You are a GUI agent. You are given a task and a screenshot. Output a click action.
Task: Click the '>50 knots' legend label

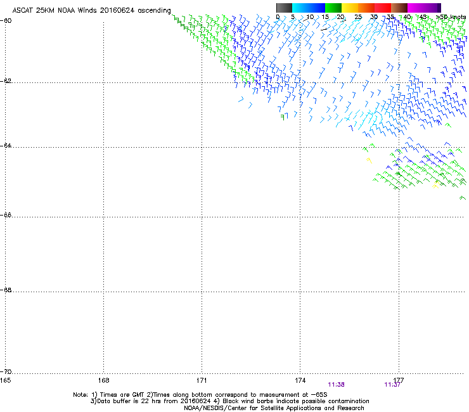[451, 17]
